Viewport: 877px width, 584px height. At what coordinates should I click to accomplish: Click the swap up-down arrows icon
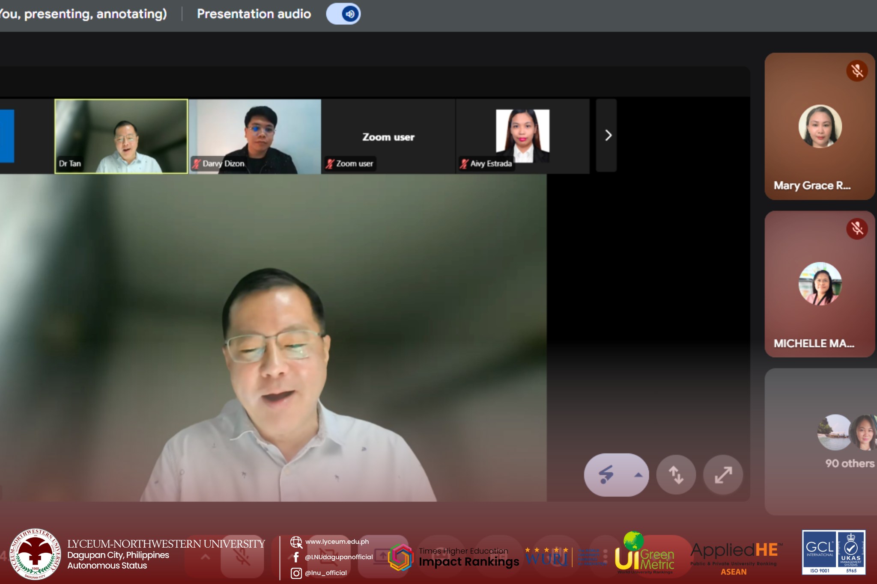676,475
